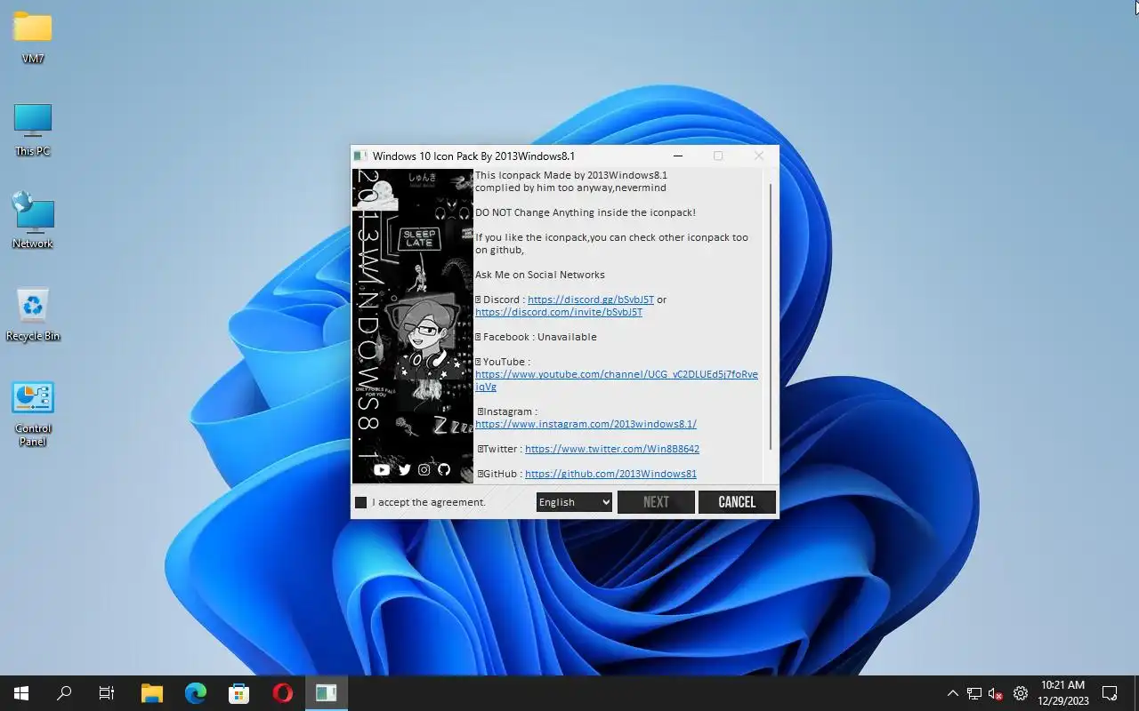Click 'Facebook : Unavailable' text
Screen dimensions: 1139x711
(x=540, y=337)
